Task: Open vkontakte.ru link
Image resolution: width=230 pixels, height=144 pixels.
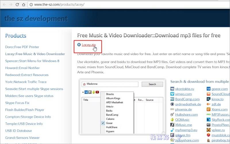Action: [x=185, y=89]
